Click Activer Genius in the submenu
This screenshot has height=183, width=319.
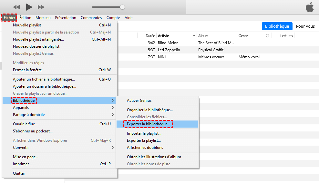pos(139,101)
